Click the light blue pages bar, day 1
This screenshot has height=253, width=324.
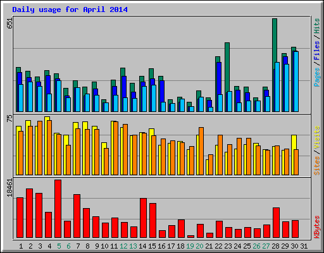[21, 98]
